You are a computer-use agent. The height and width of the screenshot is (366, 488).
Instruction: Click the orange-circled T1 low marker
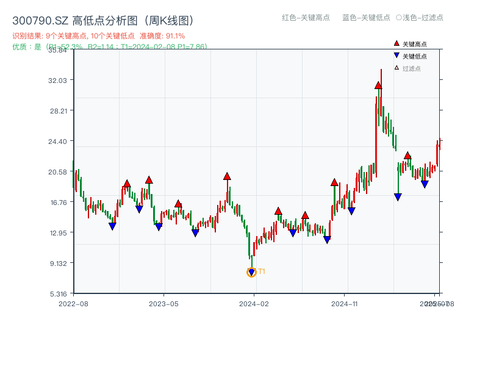[251, 272]
